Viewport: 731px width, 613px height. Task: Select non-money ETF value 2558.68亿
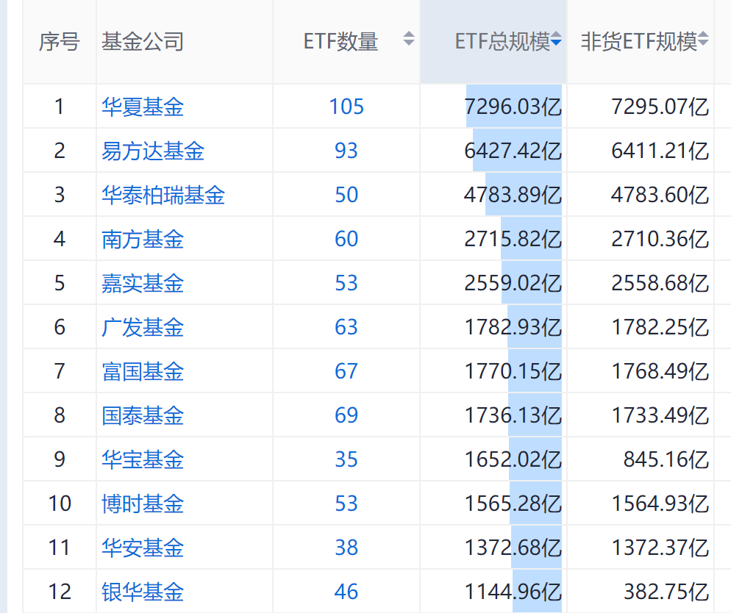pyautogui.click(x=660, y=283)
